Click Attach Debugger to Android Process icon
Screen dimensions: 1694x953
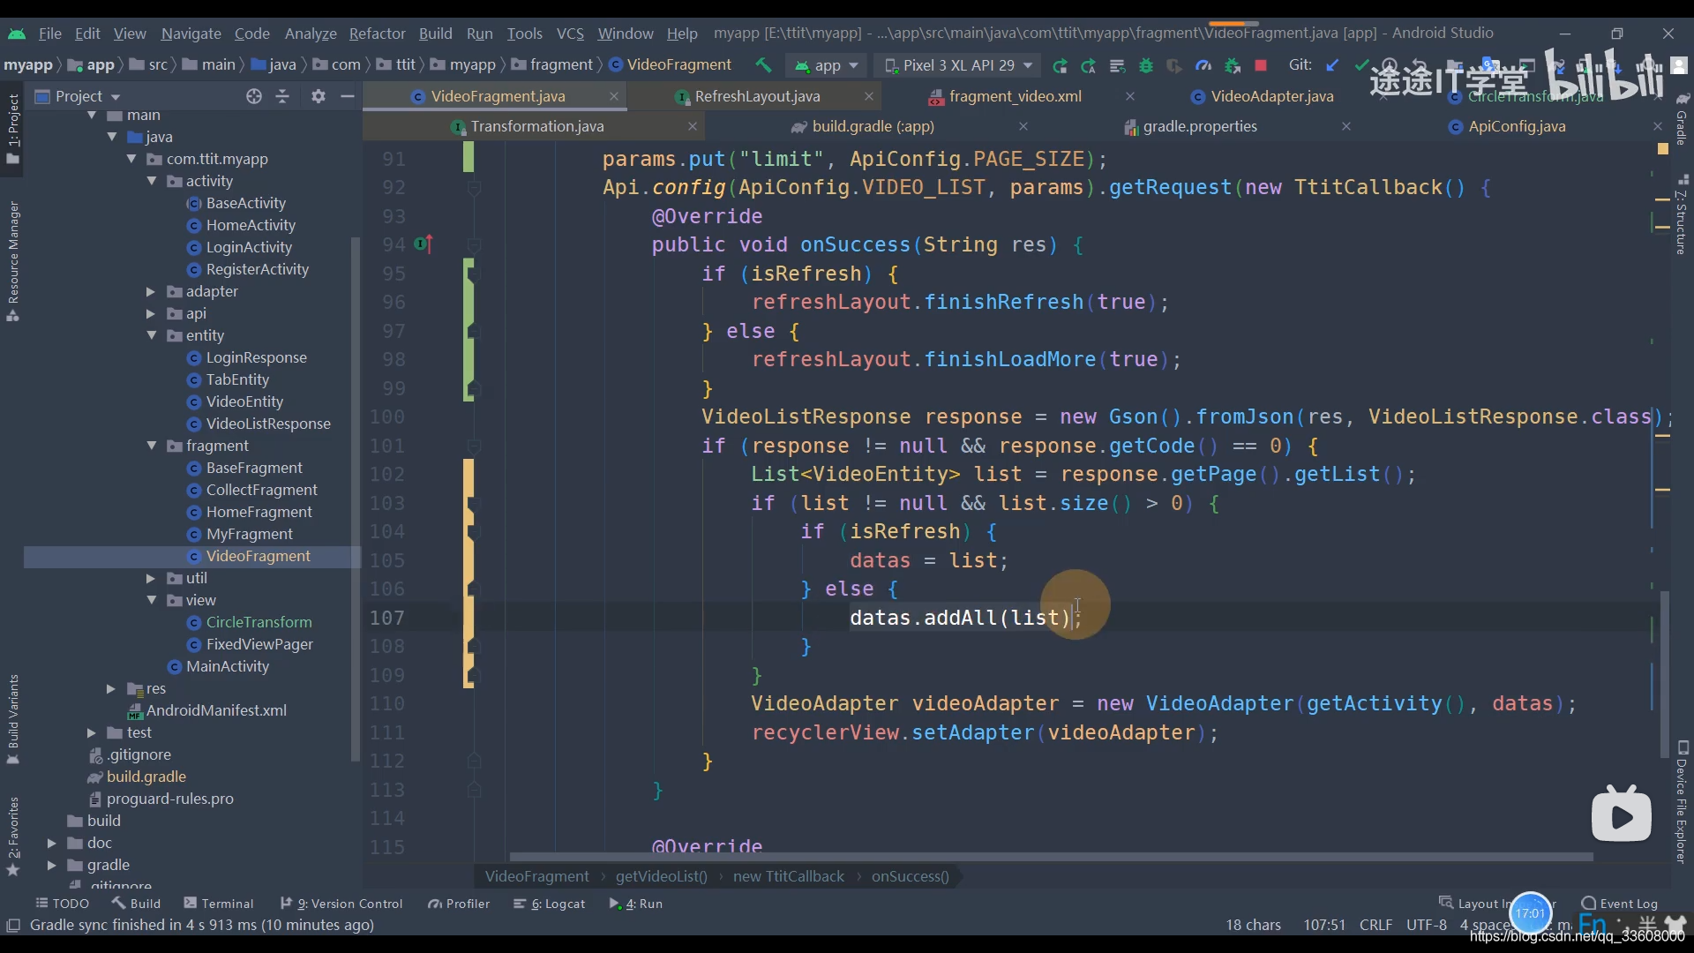(1233, 65)
